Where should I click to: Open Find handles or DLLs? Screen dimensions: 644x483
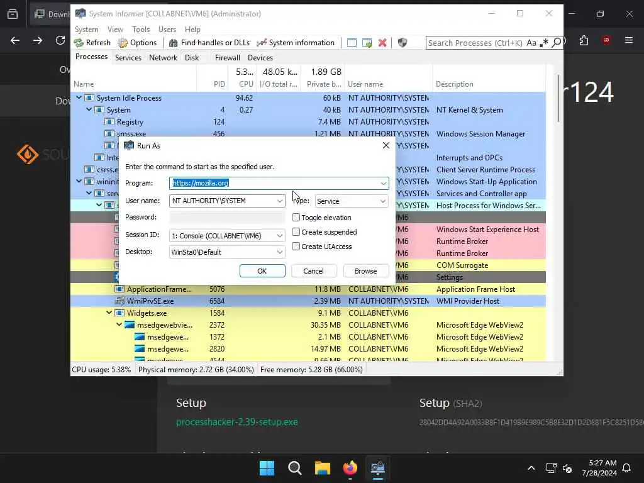click(209, 43)
